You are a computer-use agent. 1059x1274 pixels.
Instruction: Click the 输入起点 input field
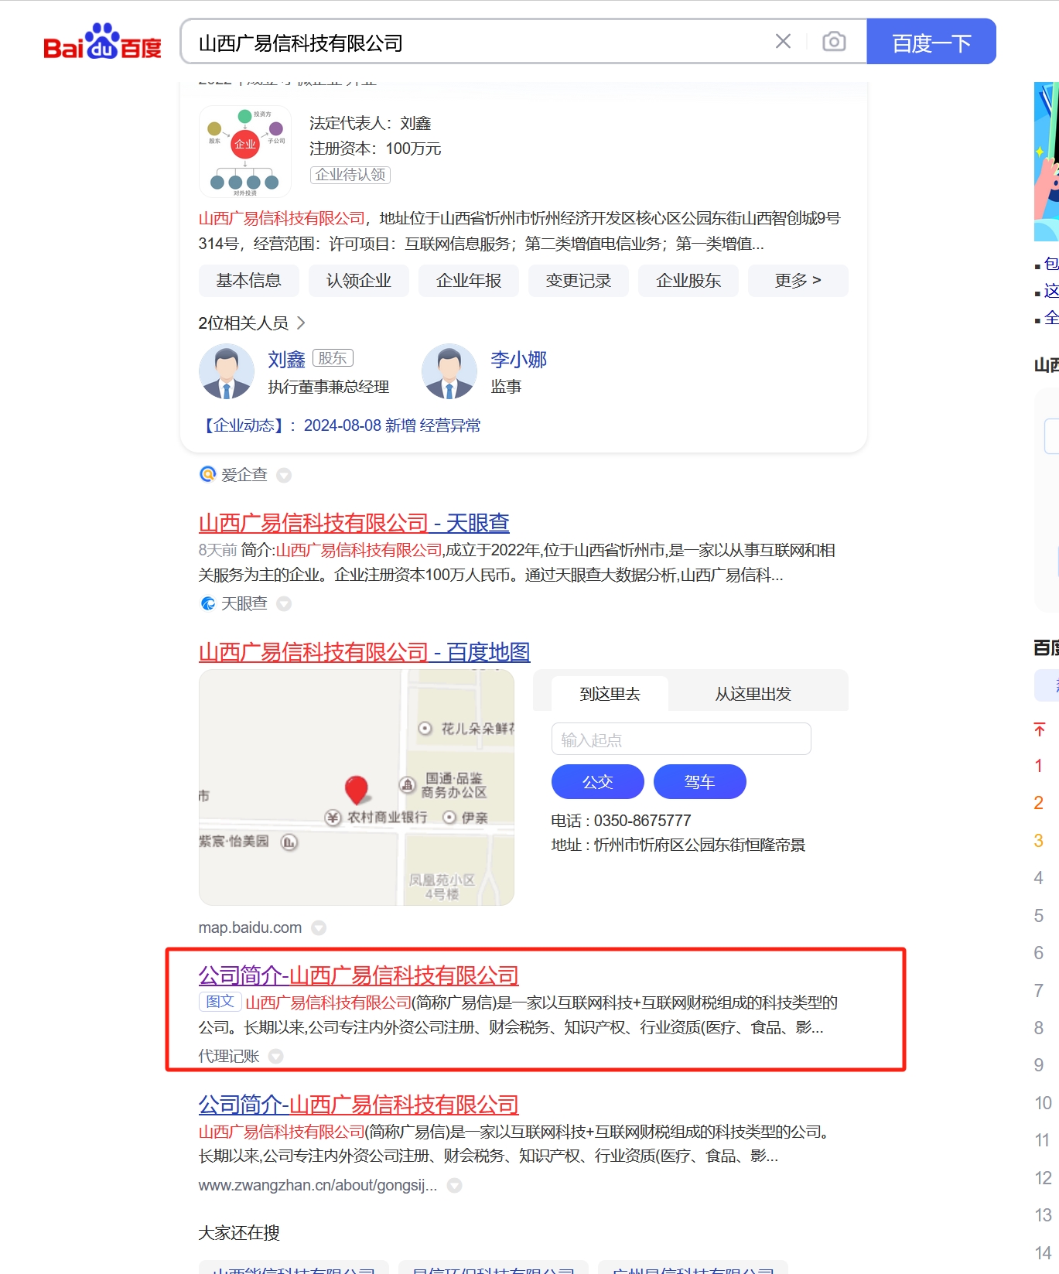pos(682,739)
